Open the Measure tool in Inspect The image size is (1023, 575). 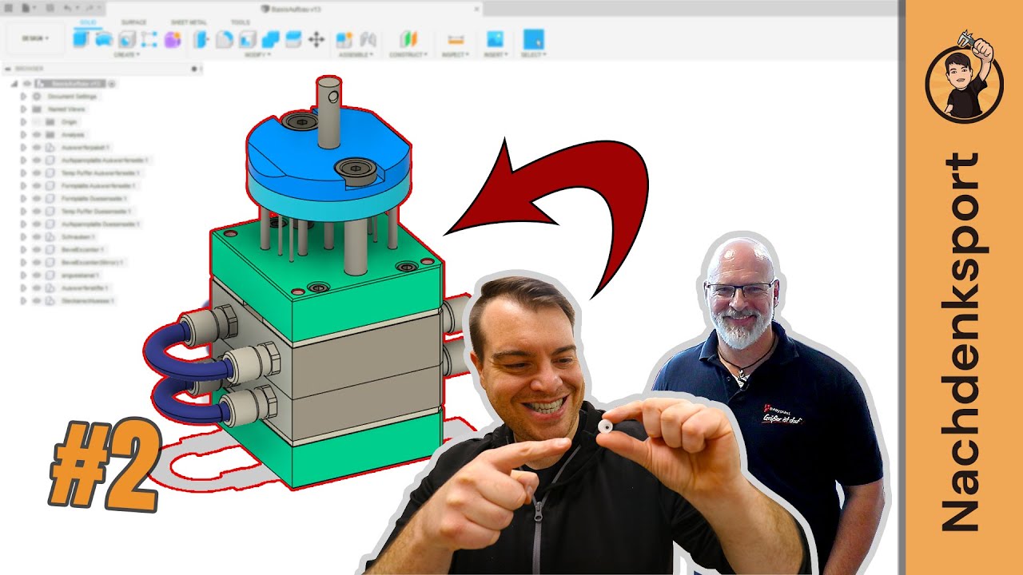(456, 38)
